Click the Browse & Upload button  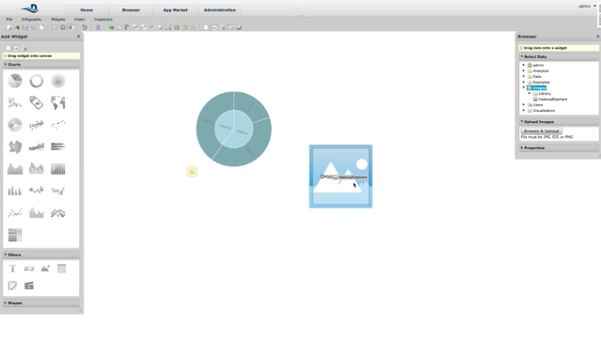tap(541, 131)
